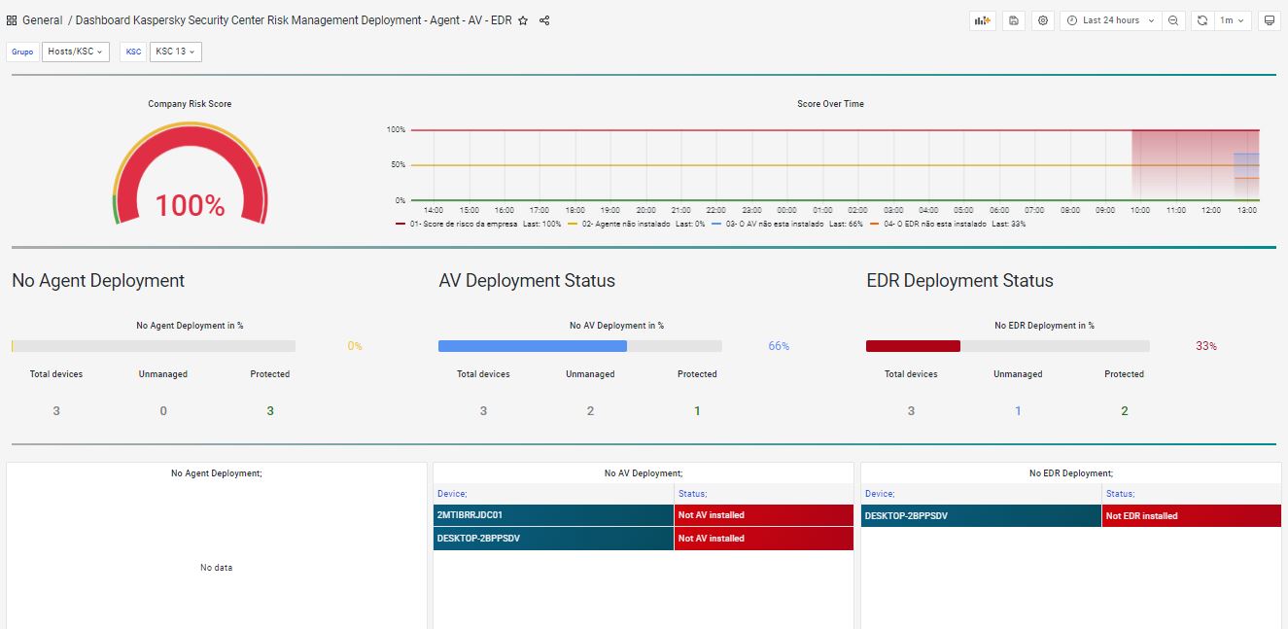Click the Grupo variable label
The height and width of the screenshot is (629, 1288).
pos(22,52)
